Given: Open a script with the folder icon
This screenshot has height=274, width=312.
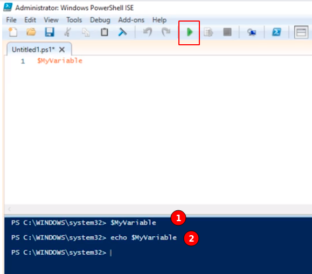Looking at the screenshot, I should click(31, 32).
